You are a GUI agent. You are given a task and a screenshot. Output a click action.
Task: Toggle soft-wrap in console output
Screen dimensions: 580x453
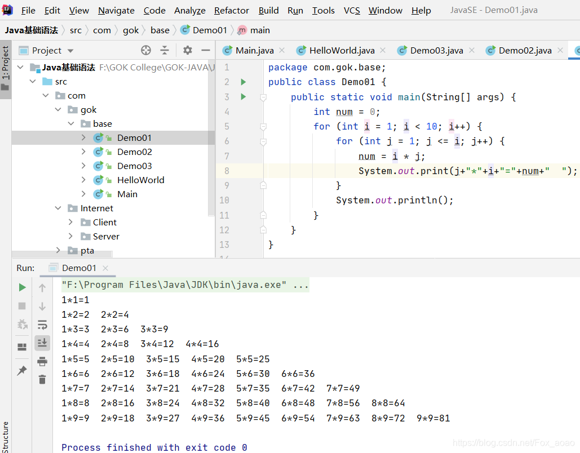pos(42,325)
